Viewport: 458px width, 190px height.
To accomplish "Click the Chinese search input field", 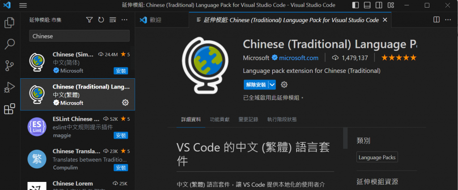I will click(x=79, y=36).
